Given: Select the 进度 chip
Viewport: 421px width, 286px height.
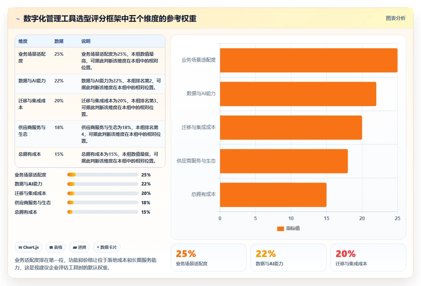Looking at the screenshot, I should [79, 247].
